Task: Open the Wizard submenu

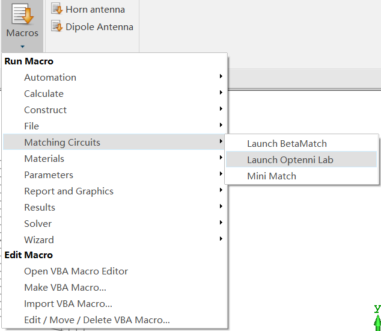Action: [x=115, y=240]
